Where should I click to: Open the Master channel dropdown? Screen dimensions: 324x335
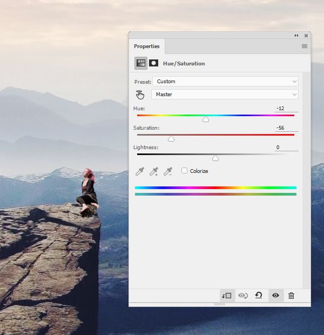(225, 94)
